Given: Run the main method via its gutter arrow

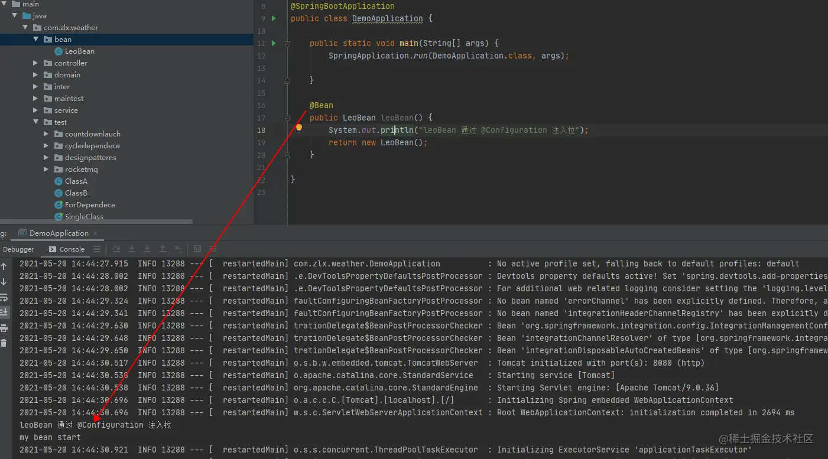Looking at the screenshot, I should [274, 44].
